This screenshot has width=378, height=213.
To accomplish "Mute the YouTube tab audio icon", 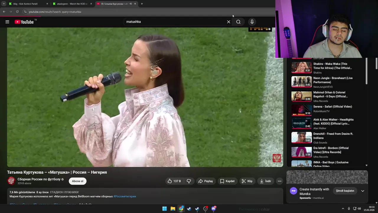I will [131, 4].
